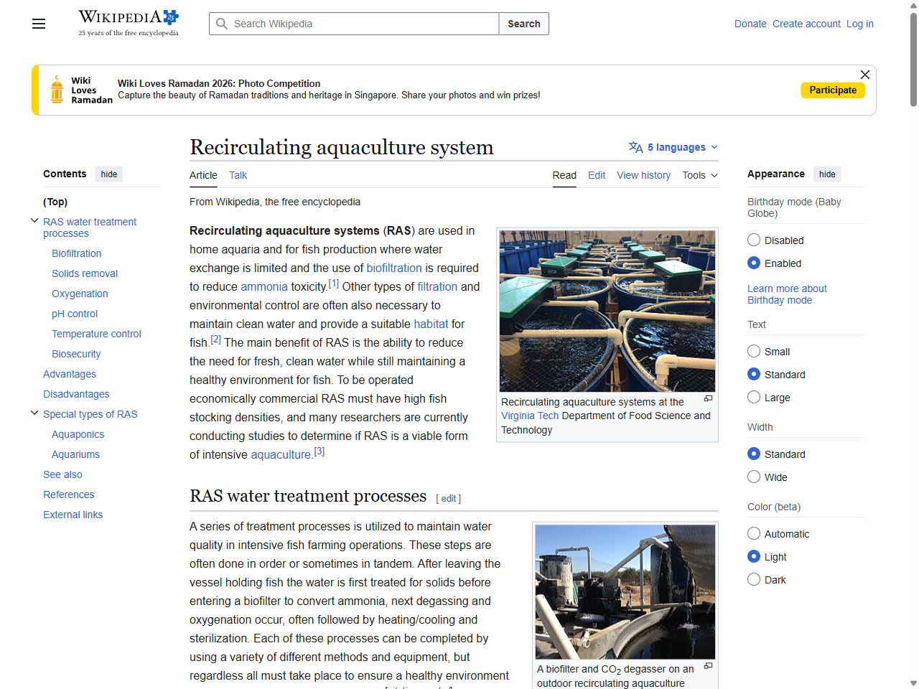This screenshot has width=919, height=689.
Task: Go to Biofiltration in contents
Action: pos(77,253)
